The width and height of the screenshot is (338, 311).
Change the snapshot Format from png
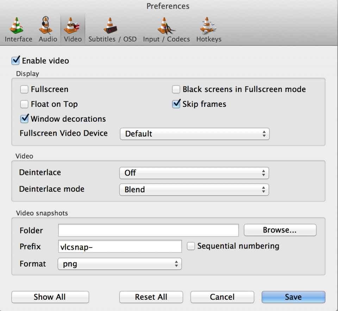pos(119,263)
